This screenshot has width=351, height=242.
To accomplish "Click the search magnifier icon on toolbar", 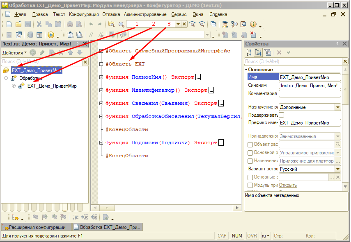I will click(x=121, y=24).
